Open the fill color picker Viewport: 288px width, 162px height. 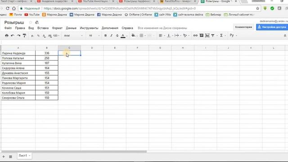tap(133, 36)
